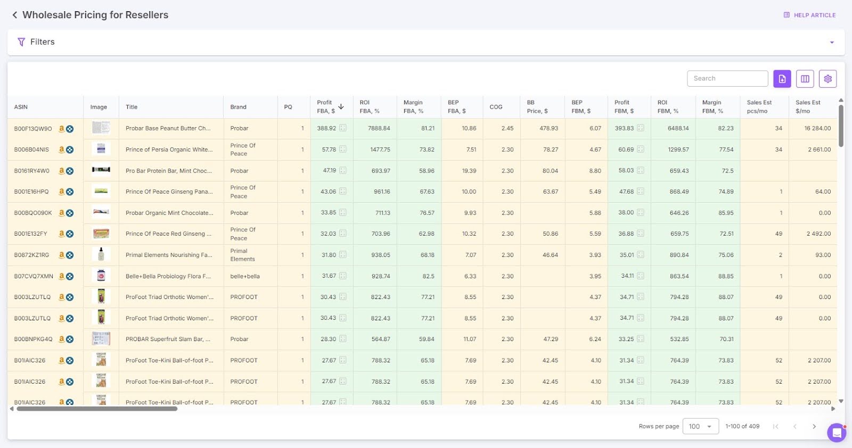Image resolution: width=852 pixels, height=448 pixels.
Task: Expand the Filters panel using its arrow
Action: click(831, 43)
